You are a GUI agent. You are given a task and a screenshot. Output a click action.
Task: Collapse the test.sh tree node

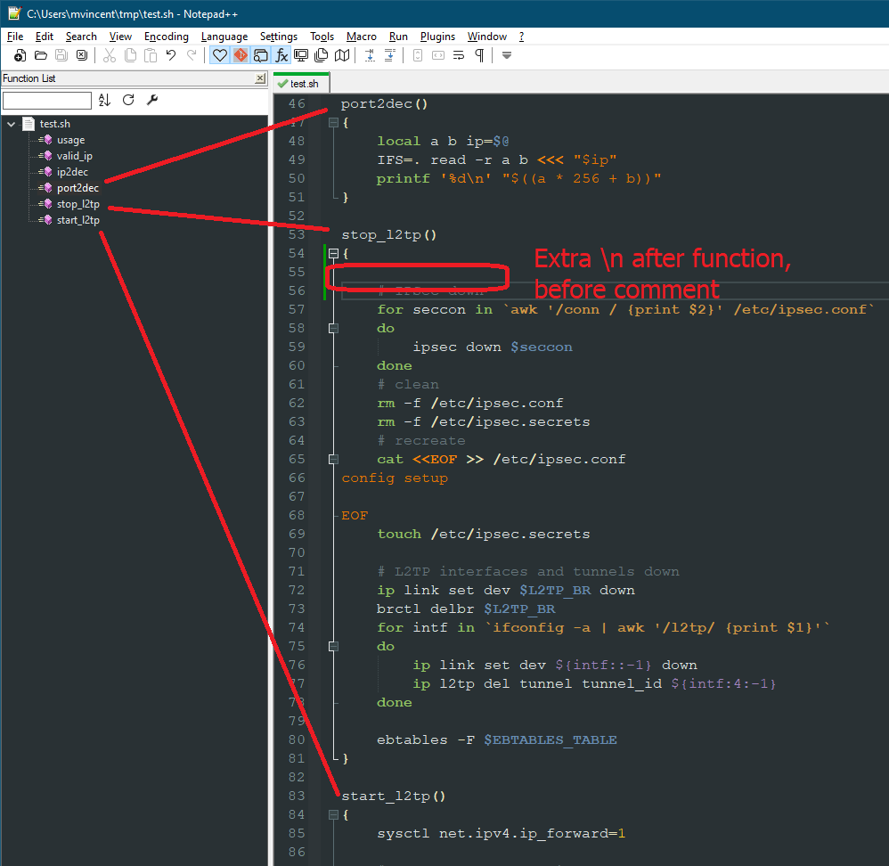pyautogui.click(x=12, y=124)
